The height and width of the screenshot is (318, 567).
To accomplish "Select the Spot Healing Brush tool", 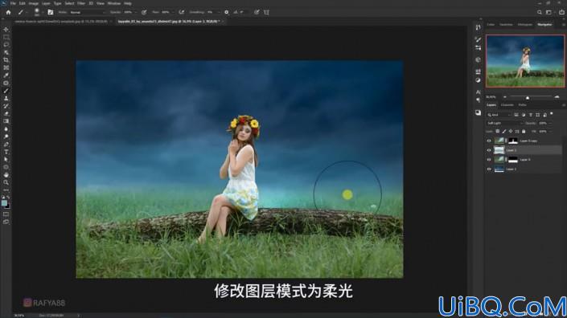I will (x=6, y=83).
